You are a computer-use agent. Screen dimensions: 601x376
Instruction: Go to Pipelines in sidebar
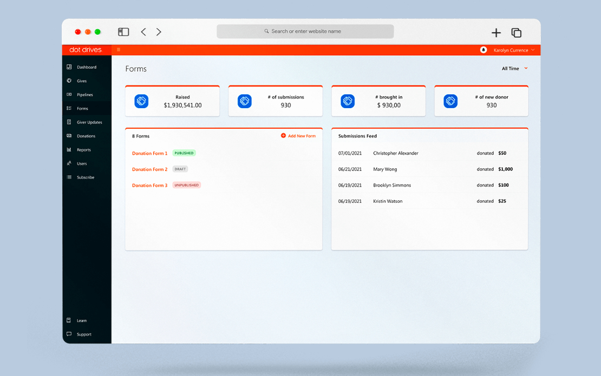point(87,95)
